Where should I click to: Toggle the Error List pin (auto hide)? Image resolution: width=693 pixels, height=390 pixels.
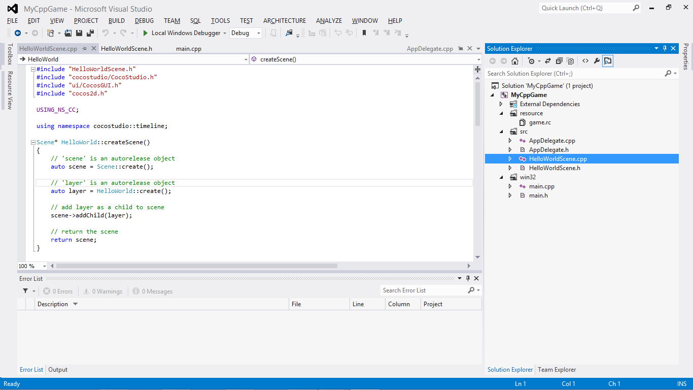coord(468,278)
